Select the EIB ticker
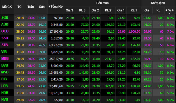This screenshot has height=103, width=176. click(x=4, y=79)
